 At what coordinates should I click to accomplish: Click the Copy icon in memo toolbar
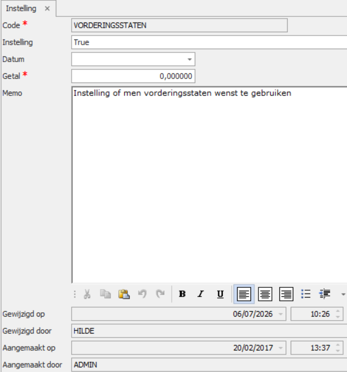tap(106, 294)
